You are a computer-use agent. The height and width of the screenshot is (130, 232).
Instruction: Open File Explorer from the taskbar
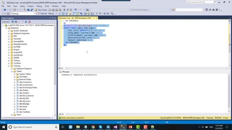[78, 127]
